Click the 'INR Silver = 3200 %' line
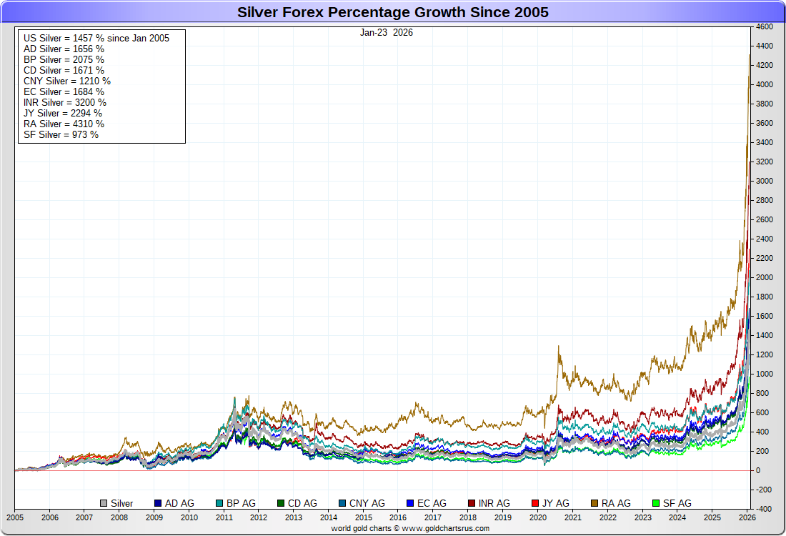This screenshot has height=536, width=786. [64, 103]
